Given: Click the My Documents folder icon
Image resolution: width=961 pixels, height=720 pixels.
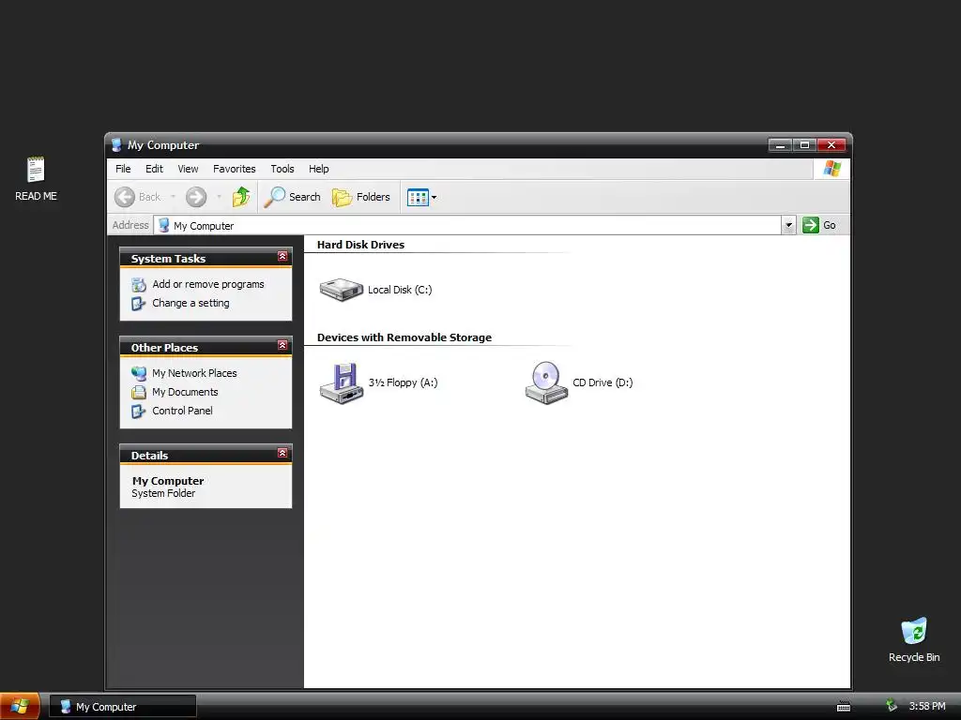Looking at the screenshot, I should click(x=139, y=393).
